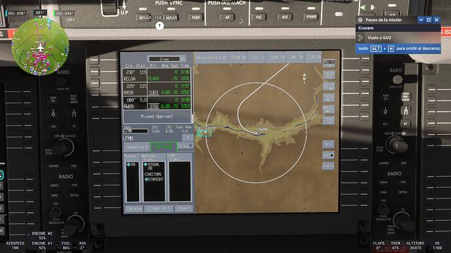
Task: Click the Pasos de la misión panel icon
Action: click(x=360, y=20)
